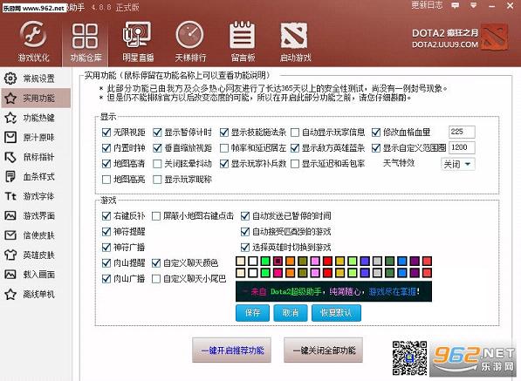Image resolution: width=521 pixels, height=381 pixels.
Task: Launch game via 启动游戏 Dota icon
Action: [294, 35]
